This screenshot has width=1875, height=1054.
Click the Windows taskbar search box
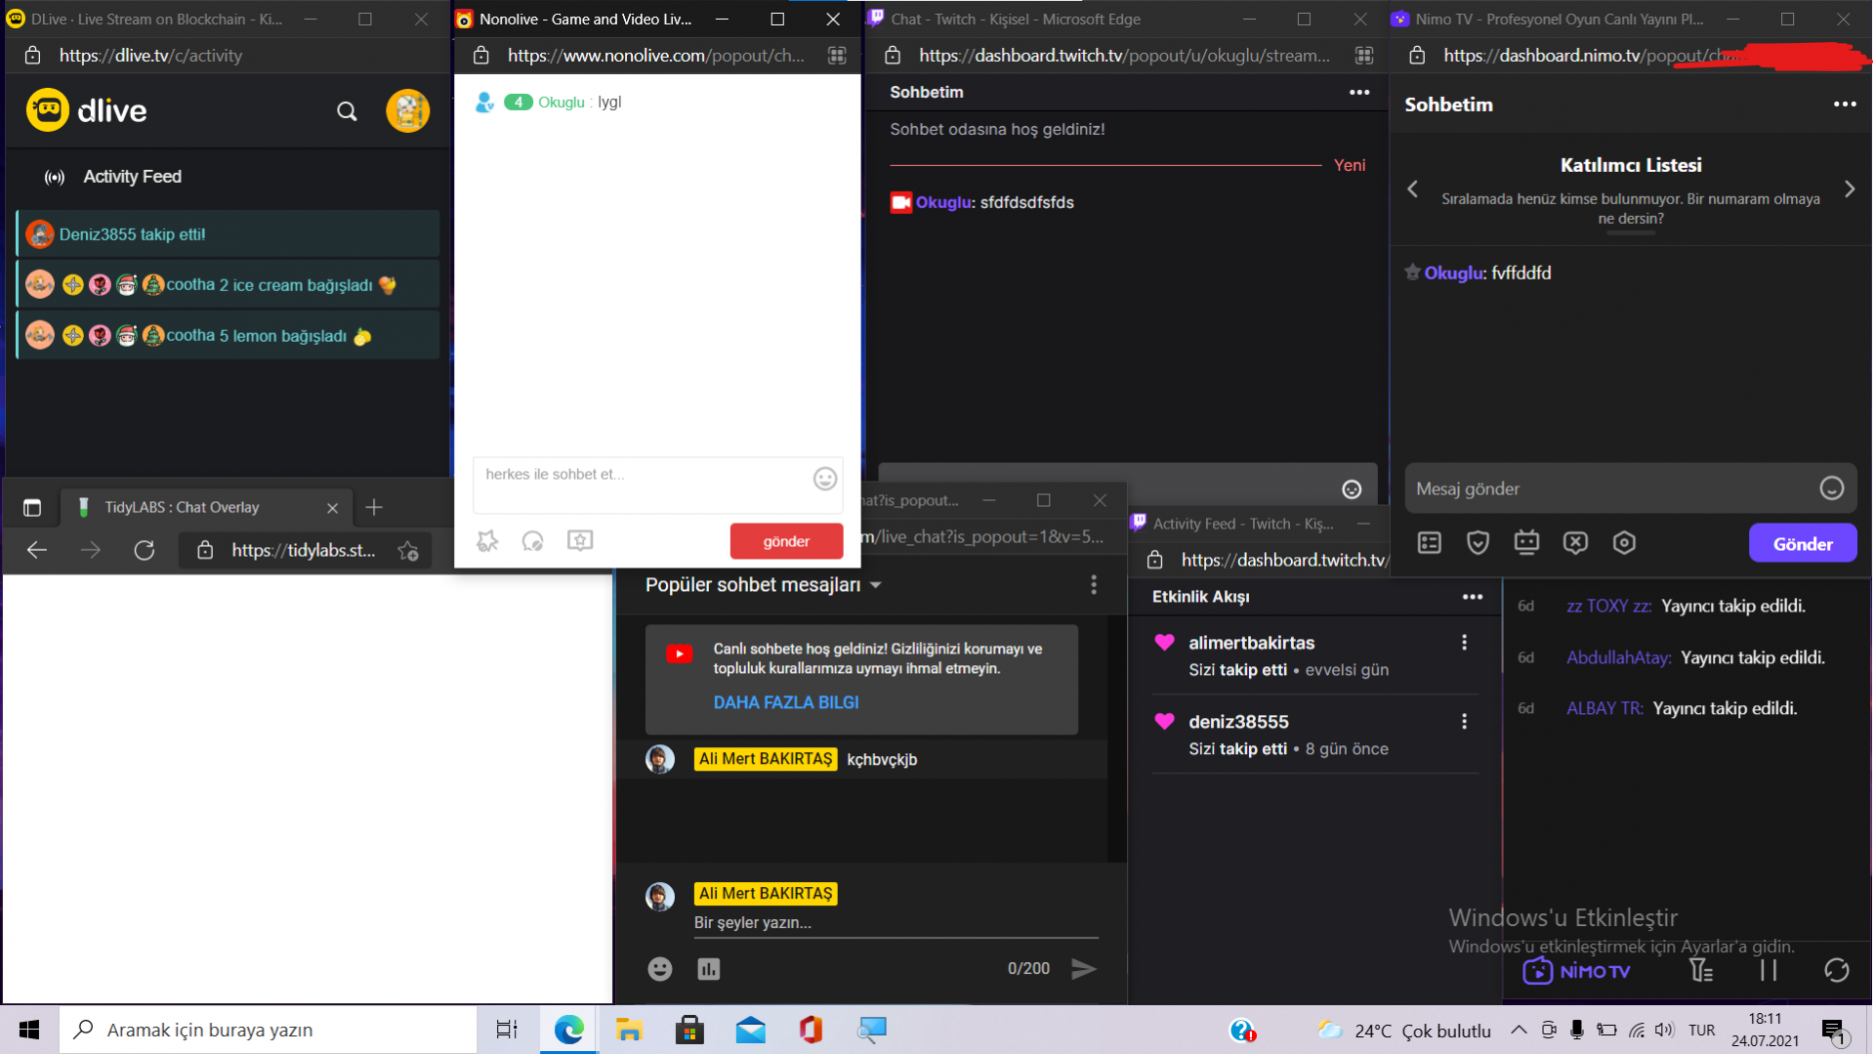click(x=269, y=1030)
